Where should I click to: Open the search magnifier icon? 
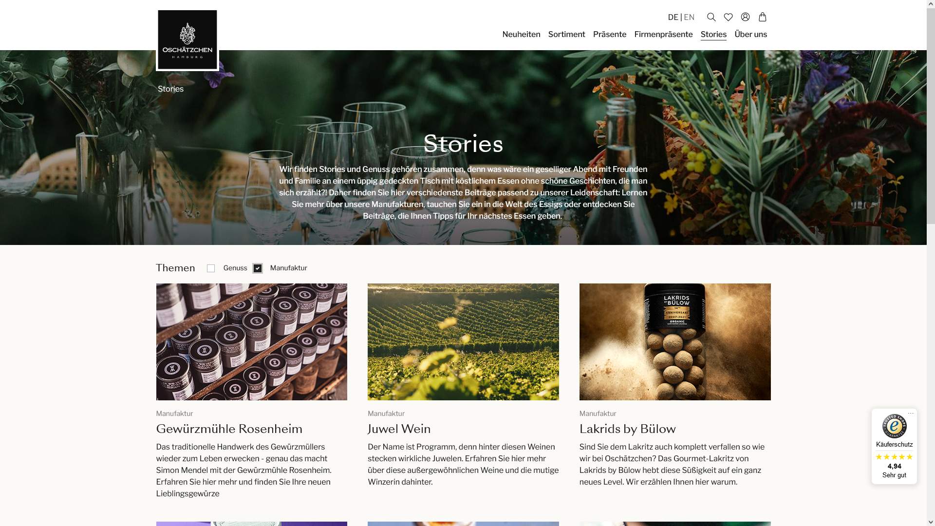point(711,17)
